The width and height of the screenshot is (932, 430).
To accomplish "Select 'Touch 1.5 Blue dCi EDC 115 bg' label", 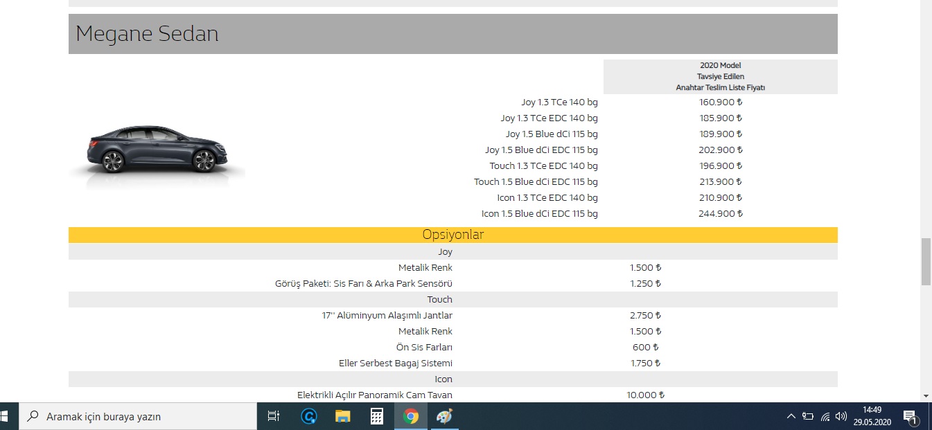I will pyautogui.click(x=536, y=182).
